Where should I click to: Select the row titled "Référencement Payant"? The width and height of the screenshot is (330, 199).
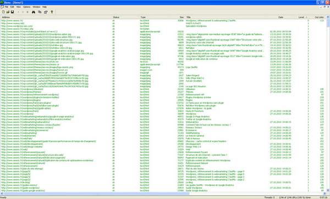click(x=163, y=152)
